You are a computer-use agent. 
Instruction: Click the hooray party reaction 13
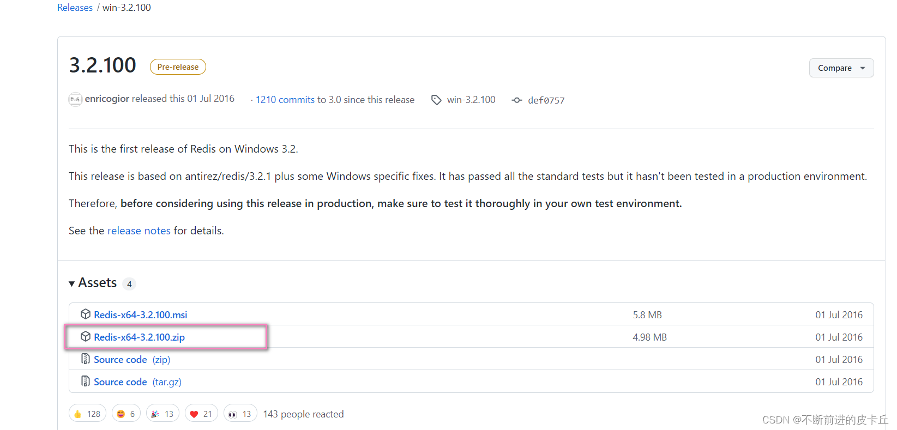tap(162, 414)
